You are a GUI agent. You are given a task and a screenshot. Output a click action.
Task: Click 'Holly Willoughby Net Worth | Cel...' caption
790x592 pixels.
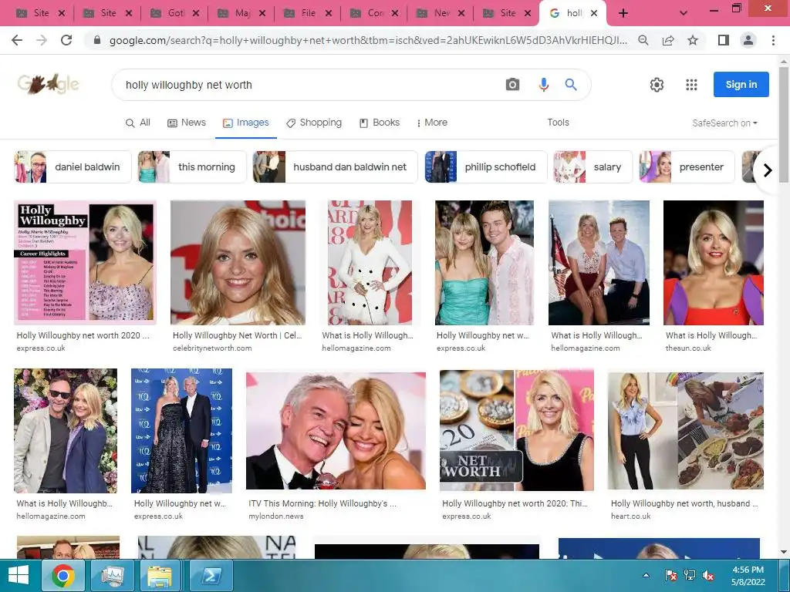238,335
